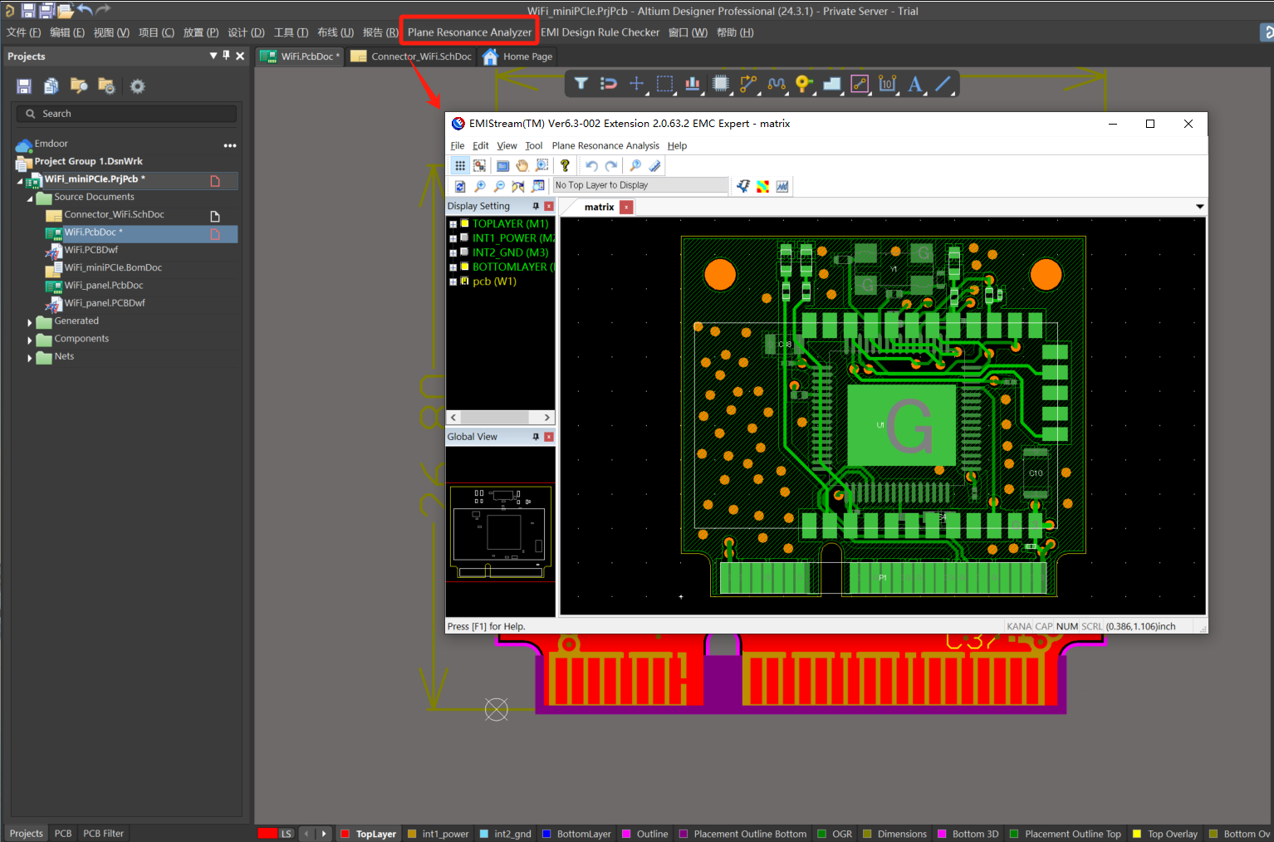Click the selection filter funnel icon
Viewport: 1274px width, 842px height.
(x=581, y=84)
